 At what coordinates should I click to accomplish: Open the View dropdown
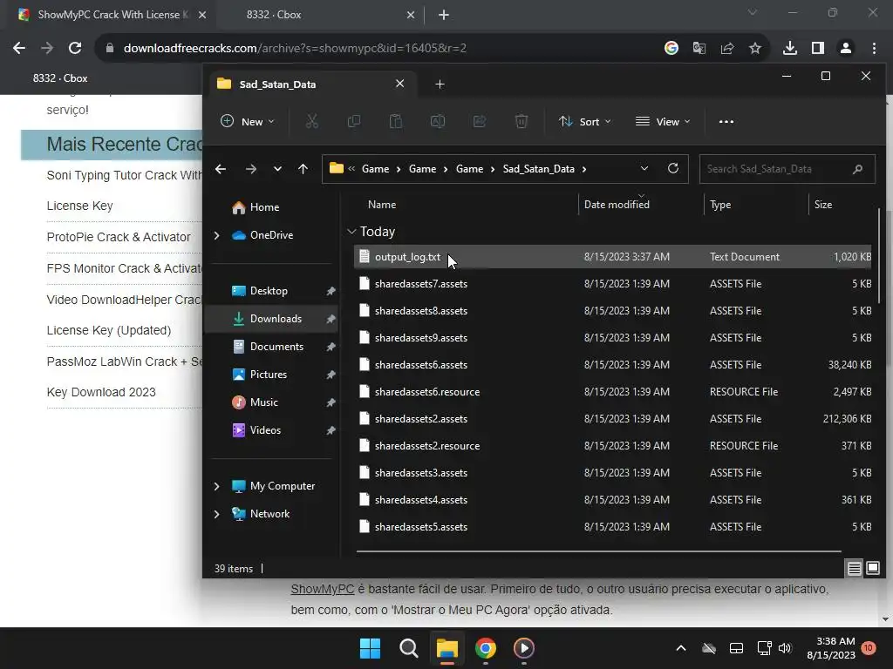663,122
